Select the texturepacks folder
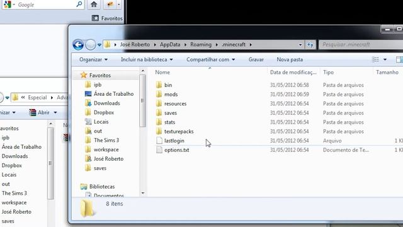 click(179, 131)
